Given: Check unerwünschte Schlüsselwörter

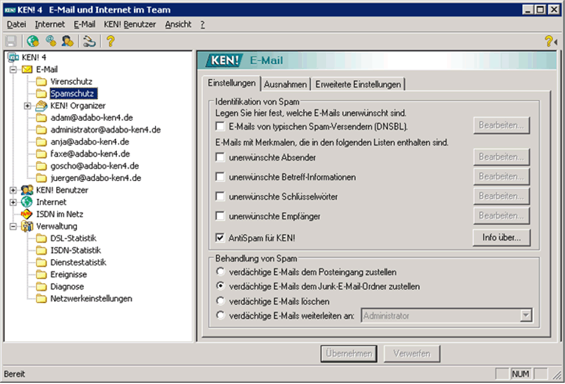Looking at the screenshot, I should (220, 196).
